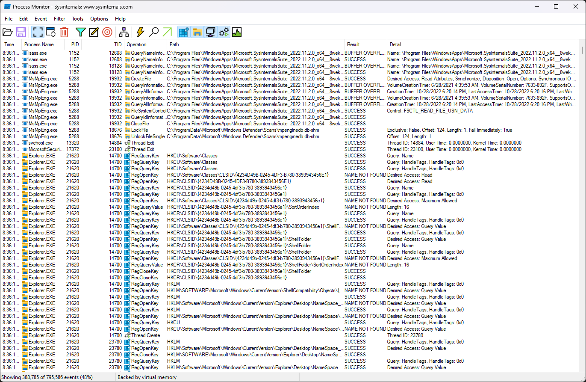
Task: Open the Edit menu
Action: [x=24, y=19]
